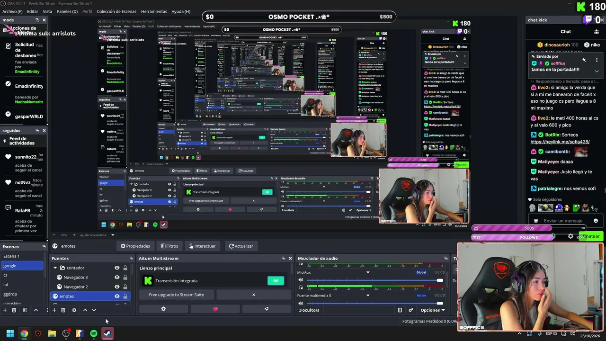The width and height of the screenshot is (606, 341).
Task: Open the Colección de Escenas menu
Action: tap(116, 11)
